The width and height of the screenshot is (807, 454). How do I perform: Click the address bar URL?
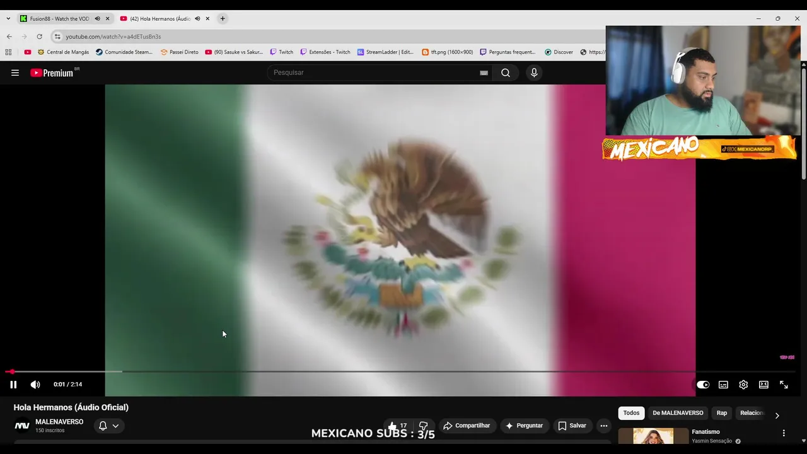click(x=113, y=37)
